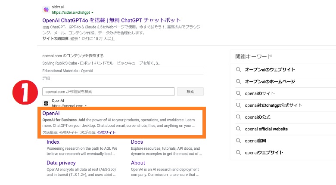Click search icon beside openai社のchatgpt公式サイト

(238, 105)
